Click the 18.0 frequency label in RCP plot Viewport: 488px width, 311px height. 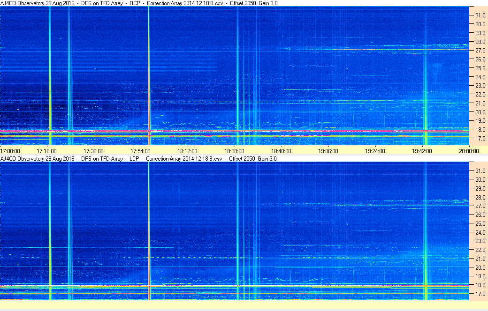coord(480,130)
